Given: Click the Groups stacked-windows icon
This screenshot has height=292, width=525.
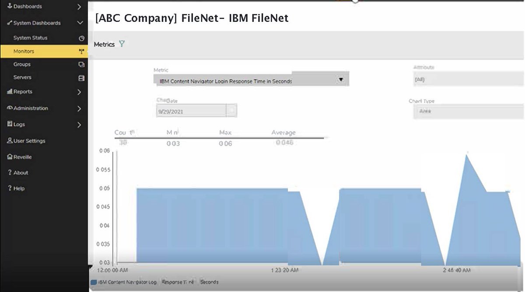Looking at the screenshot, I should click(x=81, y=65).
